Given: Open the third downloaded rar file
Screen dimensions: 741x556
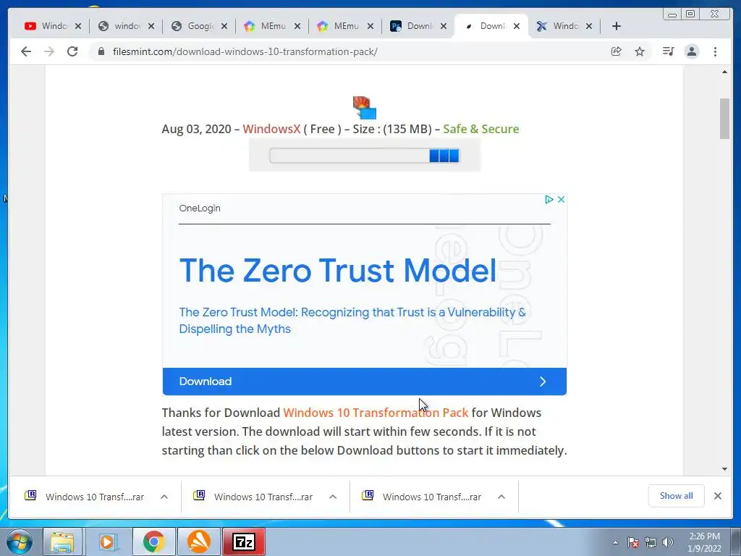Looking at the screenshot, I should coord(423,497).
